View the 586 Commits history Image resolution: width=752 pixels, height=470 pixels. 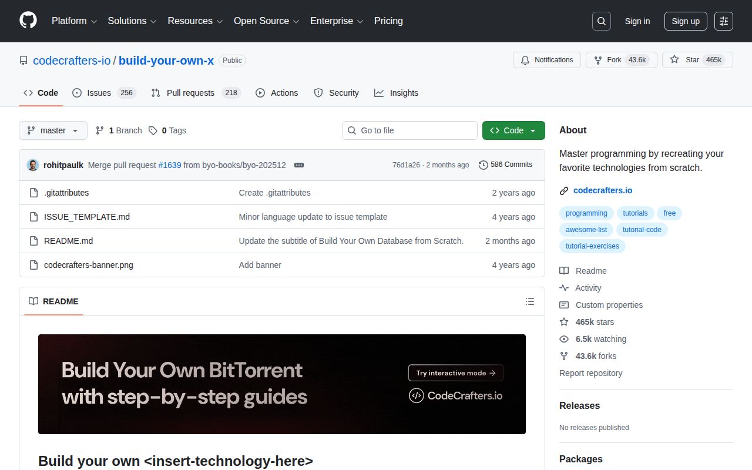click(x=505, y=164)
